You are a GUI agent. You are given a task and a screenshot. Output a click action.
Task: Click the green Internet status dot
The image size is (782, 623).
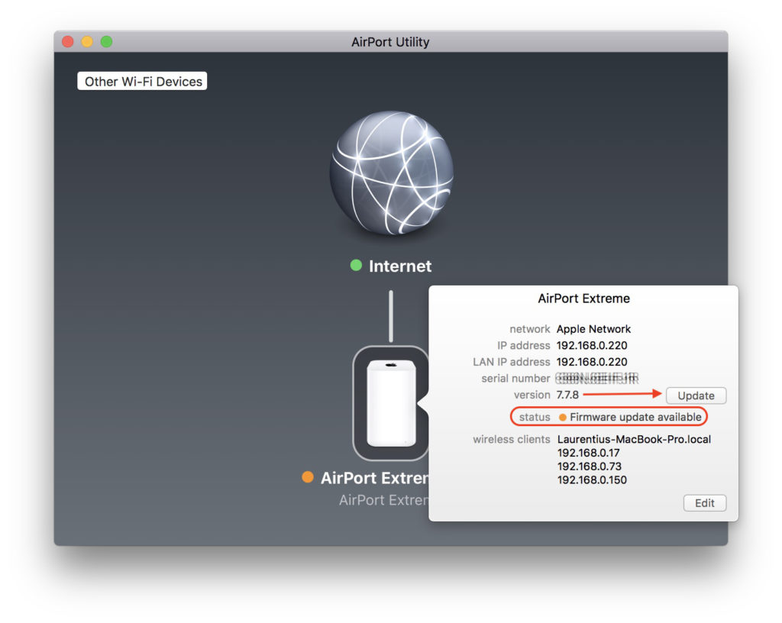point(356,266)
